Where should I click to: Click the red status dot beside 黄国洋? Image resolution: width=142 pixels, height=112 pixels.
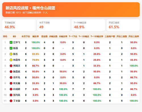click(x=11, y=66)
